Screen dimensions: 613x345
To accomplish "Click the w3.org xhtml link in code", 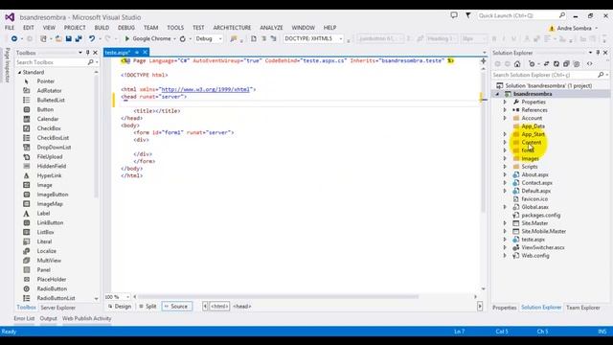I will pos(206,89).
